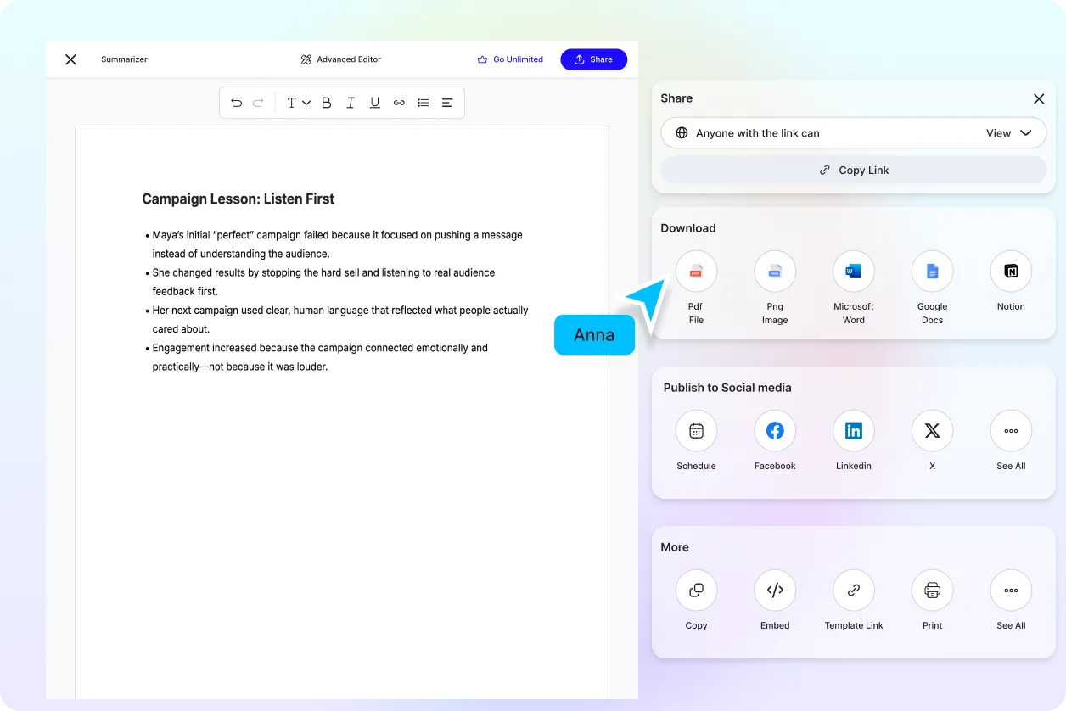Apply italic formatting to the text

click(350, 102)
